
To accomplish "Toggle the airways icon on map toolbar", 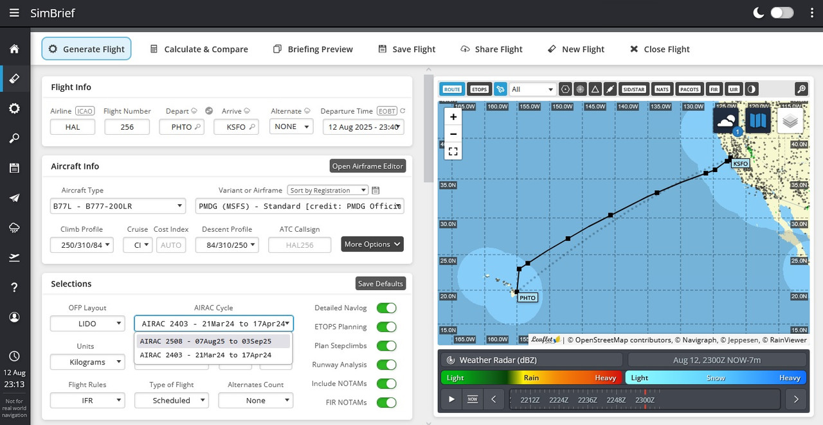I will (610, 89).
